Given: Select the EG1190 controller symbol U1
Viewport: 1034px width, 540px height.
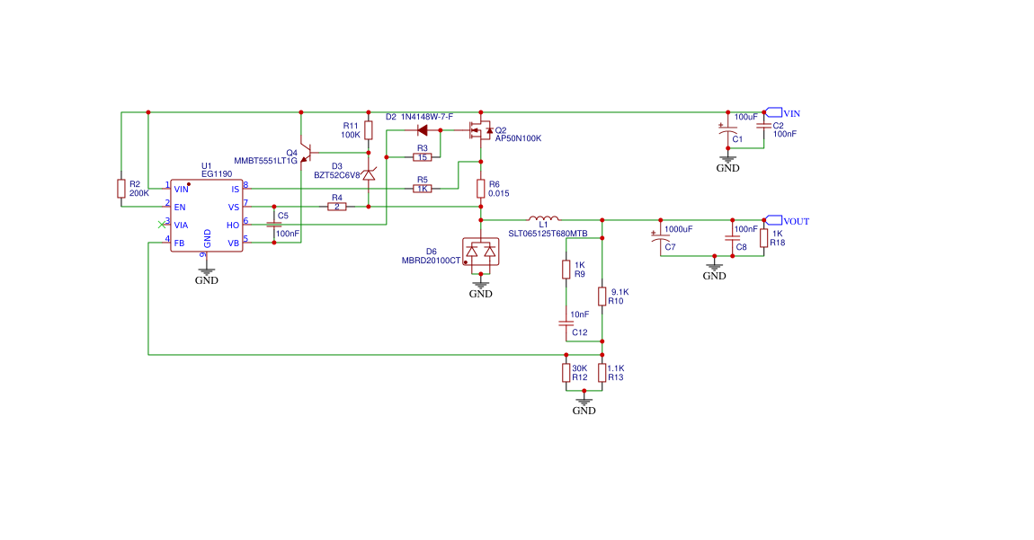Looking at the screenshot, I should tap(206, 214).
